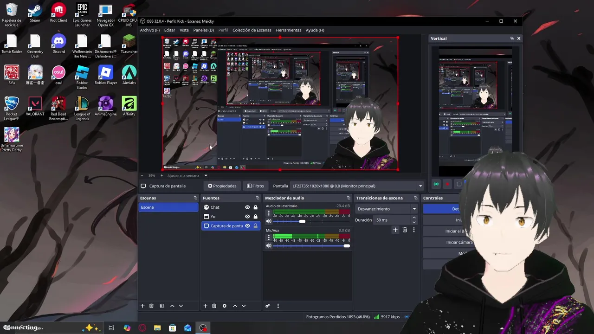Float the Vertical dock panel
The height and width of the screenshot is (334, 594).
pyautogui.click(x=512, y=39)
